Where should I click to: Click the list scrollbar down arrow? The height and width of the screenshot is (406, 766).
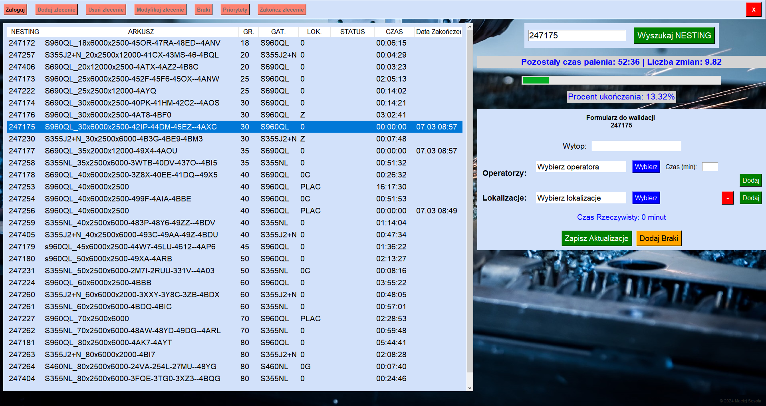(x=470, y=388)
